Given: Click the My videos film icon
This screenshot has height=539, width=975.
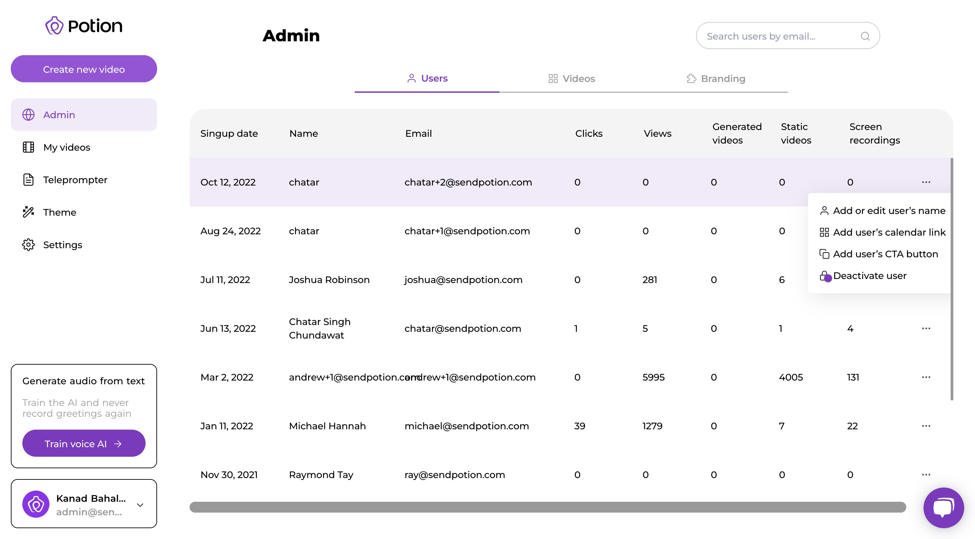Looking at the screenshot, I should [x=28, y=147].
